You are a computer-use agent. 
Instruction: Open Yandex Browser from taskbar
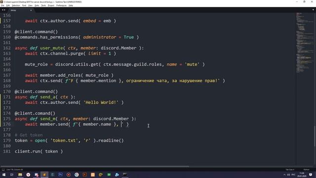point(28,175)
